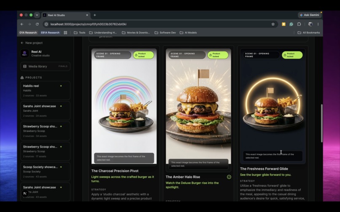Click STRATEGY heading under Freshness Forward Glide
340x212 pixels.
coord(248,181)
